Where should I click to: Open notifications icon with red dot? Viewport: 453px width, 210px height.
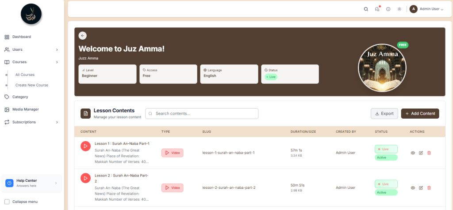click(377, 9)
